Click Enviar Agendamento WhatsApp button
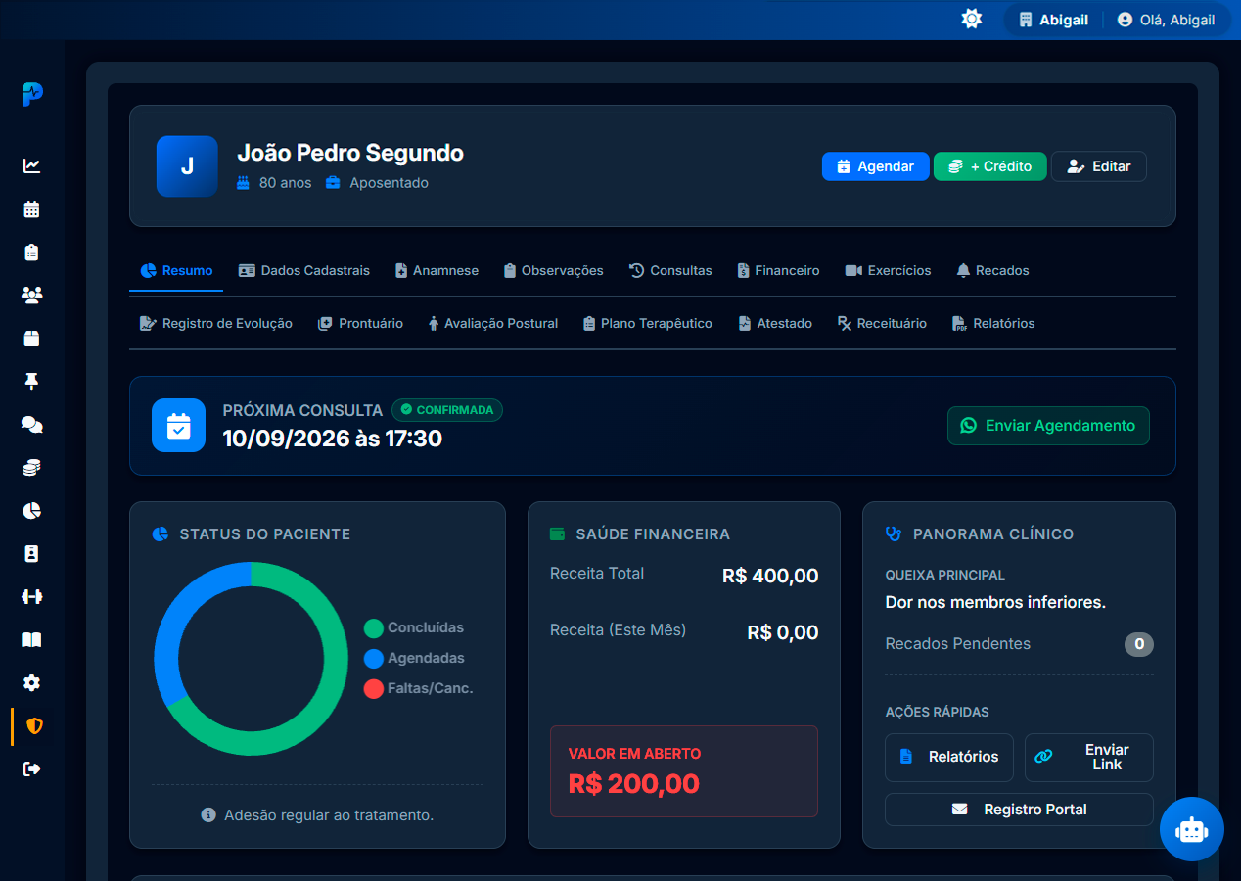 point(1048,426)
